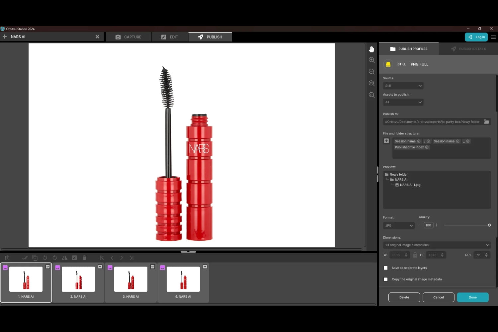Uncheck the selection box on thumbnail 2
This screenshot has width=498, height=332.
point(100,267)
